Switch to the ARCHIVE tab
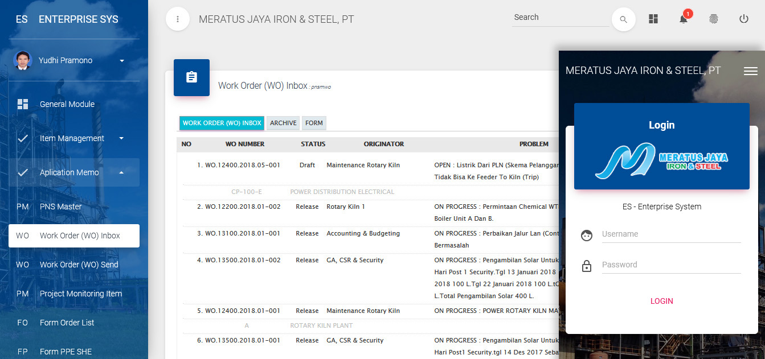The height and width of the screenshot is (359, 765). coord(283,123)
